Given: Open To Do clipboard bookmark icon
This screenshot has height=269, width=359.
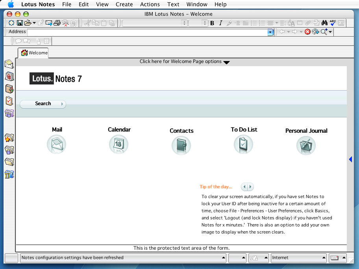Looking at the screenshot, I should click(9, 101).
